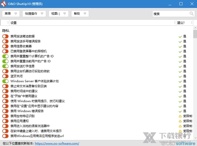Click the vertical scrollbar thumb

coord(195,34)
